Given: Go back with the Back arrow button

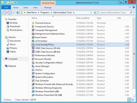Looking at the screenshot, I should [x=5, y=12].
